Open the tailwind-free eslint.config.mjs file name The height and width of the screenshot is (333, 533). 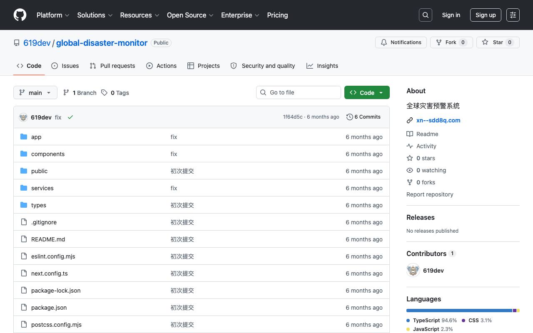pyautogui.click(x=53, y=256)
